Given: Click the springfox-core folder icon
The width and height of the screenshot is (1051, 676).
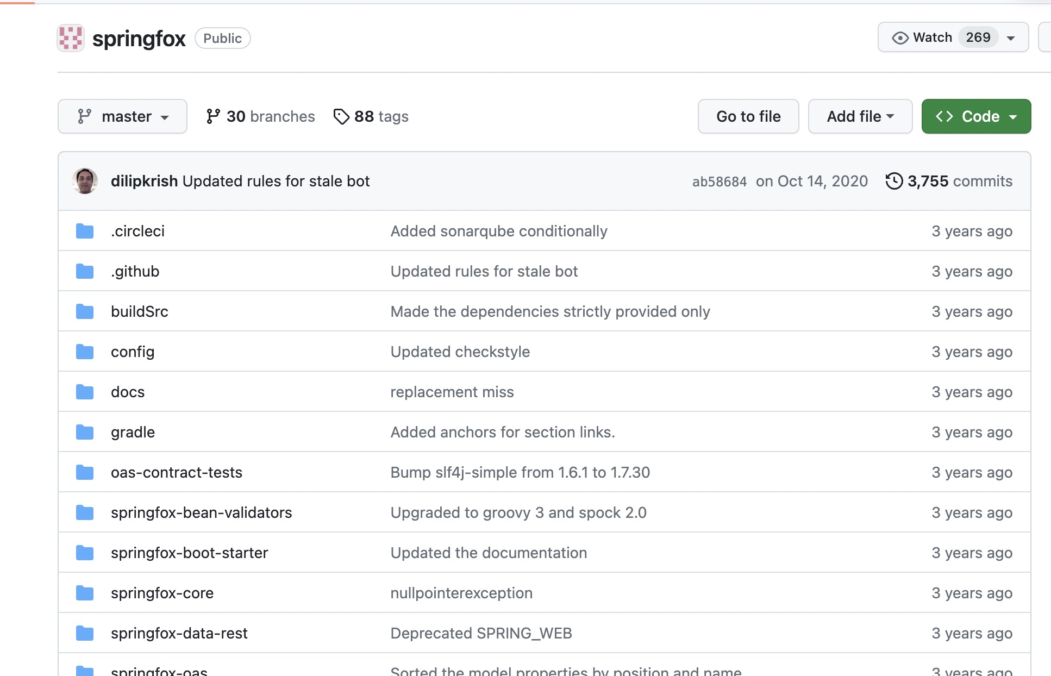Looking at the screenshot, I should click(x=85, y=593).
